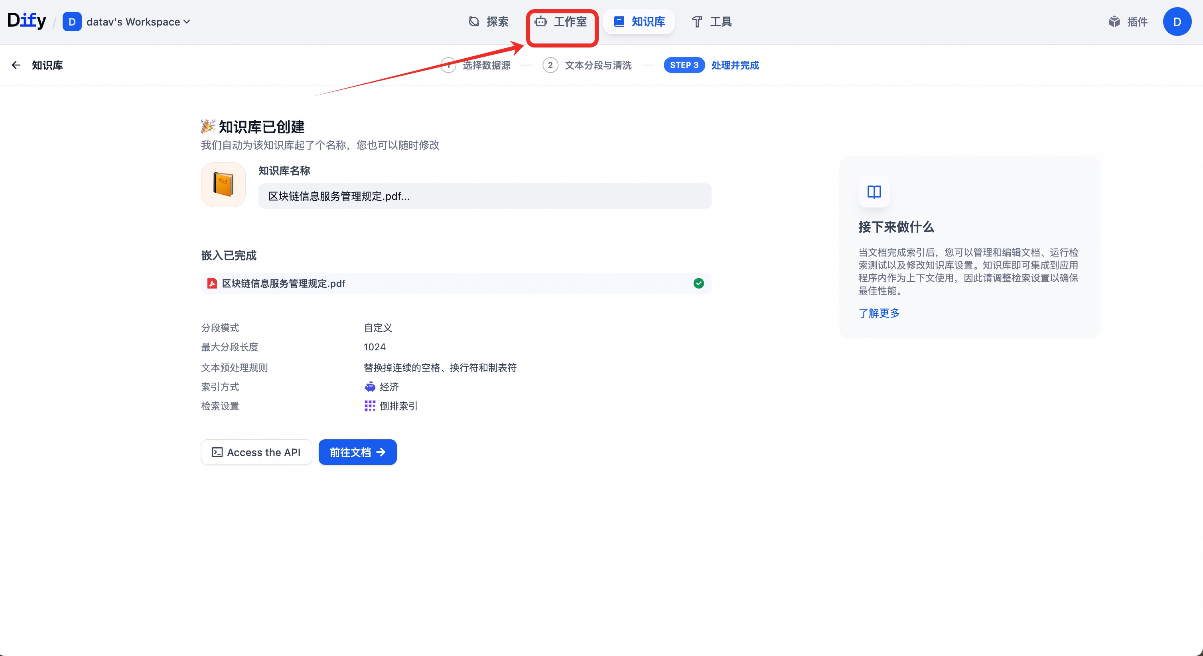Click the Dify logo
Screen dimensions: 1203x656
(27, 21)
